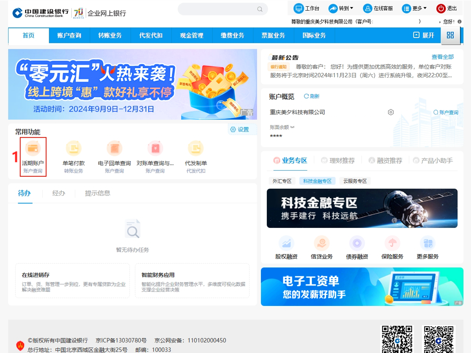Click the 暂无待办任务 empty-state icon
The image size is (471, 353).
[133, 229]
